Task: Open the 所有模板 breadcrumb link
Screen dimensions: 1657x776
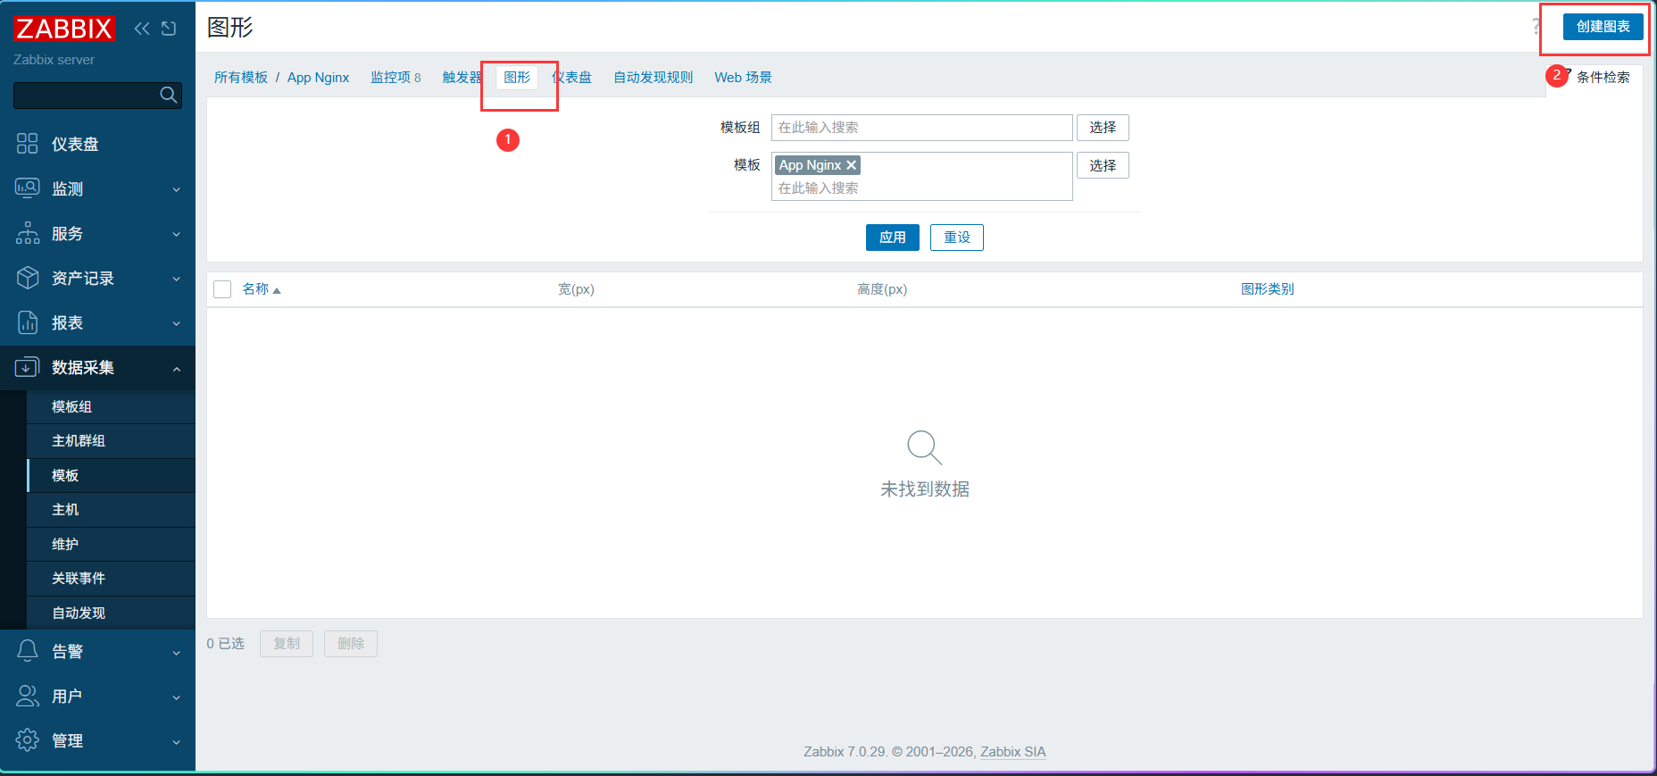Action: tap(241, 78)
